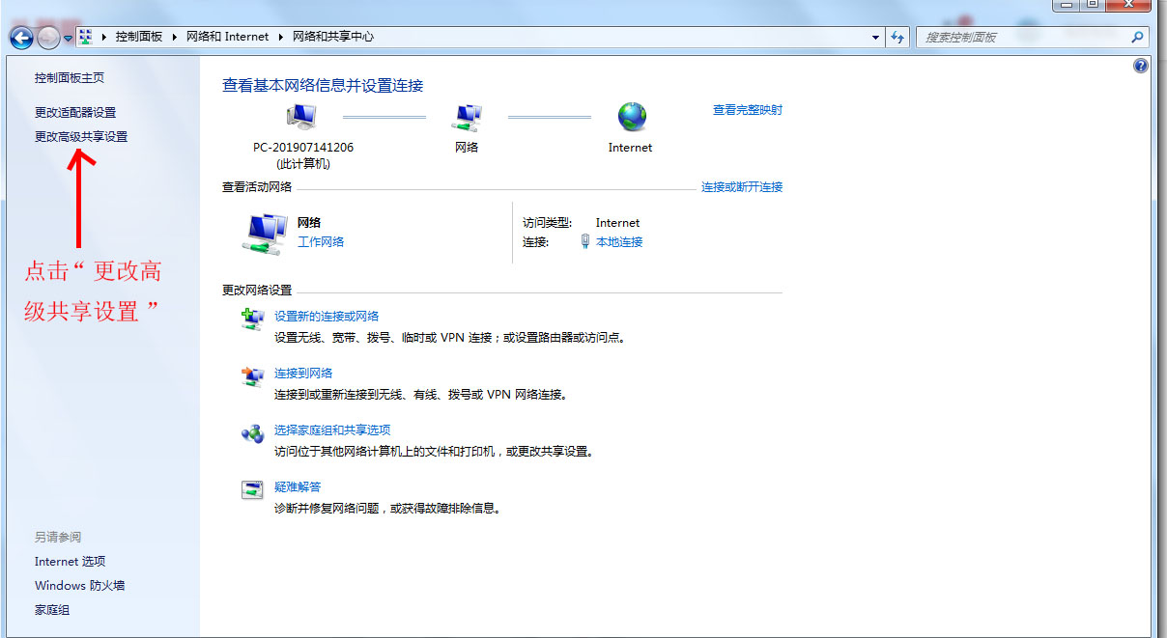The height and width of the screenshot is (638, 1167).
Task: Open the address bar history dropdown
Action: pyautogui.click(x=875, y=37)
